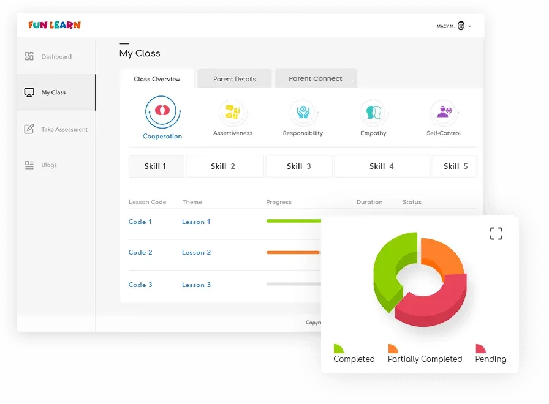Viewport: 549px width, 404px height.
Task: Click the Blogs list icon
Action: coord(29,165)
